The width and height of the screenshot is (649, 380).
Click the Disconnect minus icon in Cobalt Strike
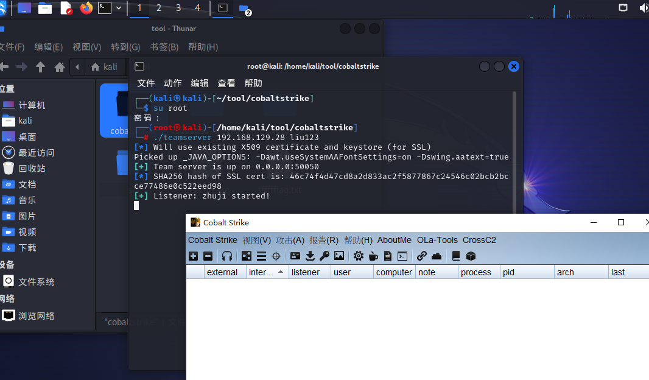tap(208, 256)
